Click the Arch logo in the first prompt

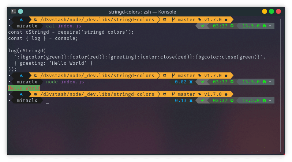point(21,19)
